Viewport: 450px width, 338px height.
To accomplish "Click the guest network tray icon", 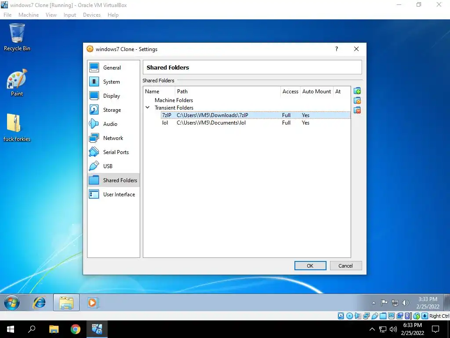I will (395, 303).
